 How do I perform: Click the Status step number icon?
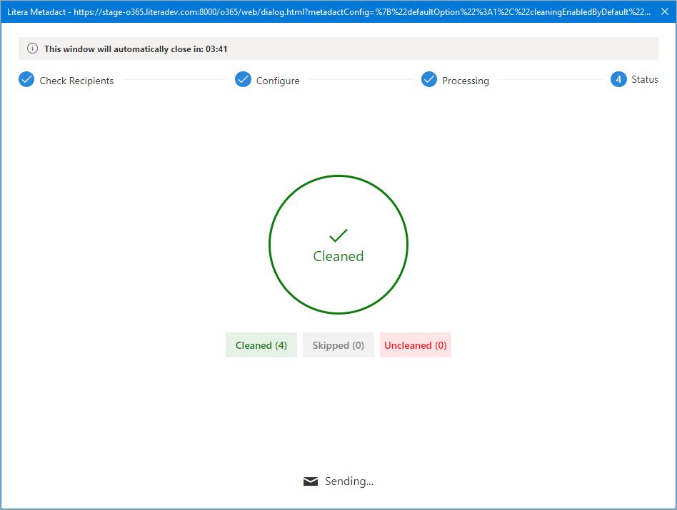point(618,79)
